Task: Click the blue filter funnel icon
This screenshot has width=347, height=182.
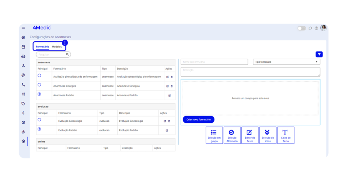Action: (319, 54)
